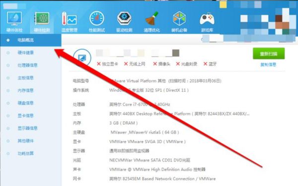
Task: Click the red X beside 摄像头
Action: click(x=155, y=64)
